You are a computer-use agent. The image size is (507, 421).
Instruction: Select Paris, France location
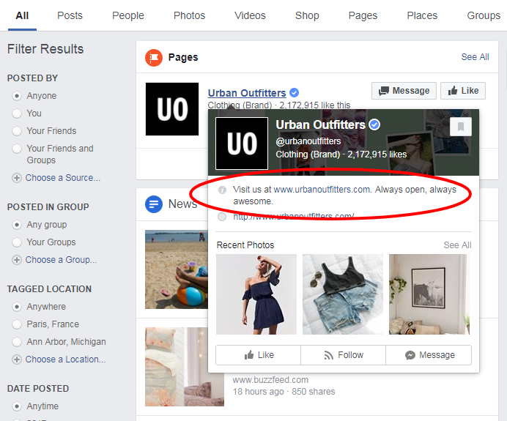click(x=17, y=324)
